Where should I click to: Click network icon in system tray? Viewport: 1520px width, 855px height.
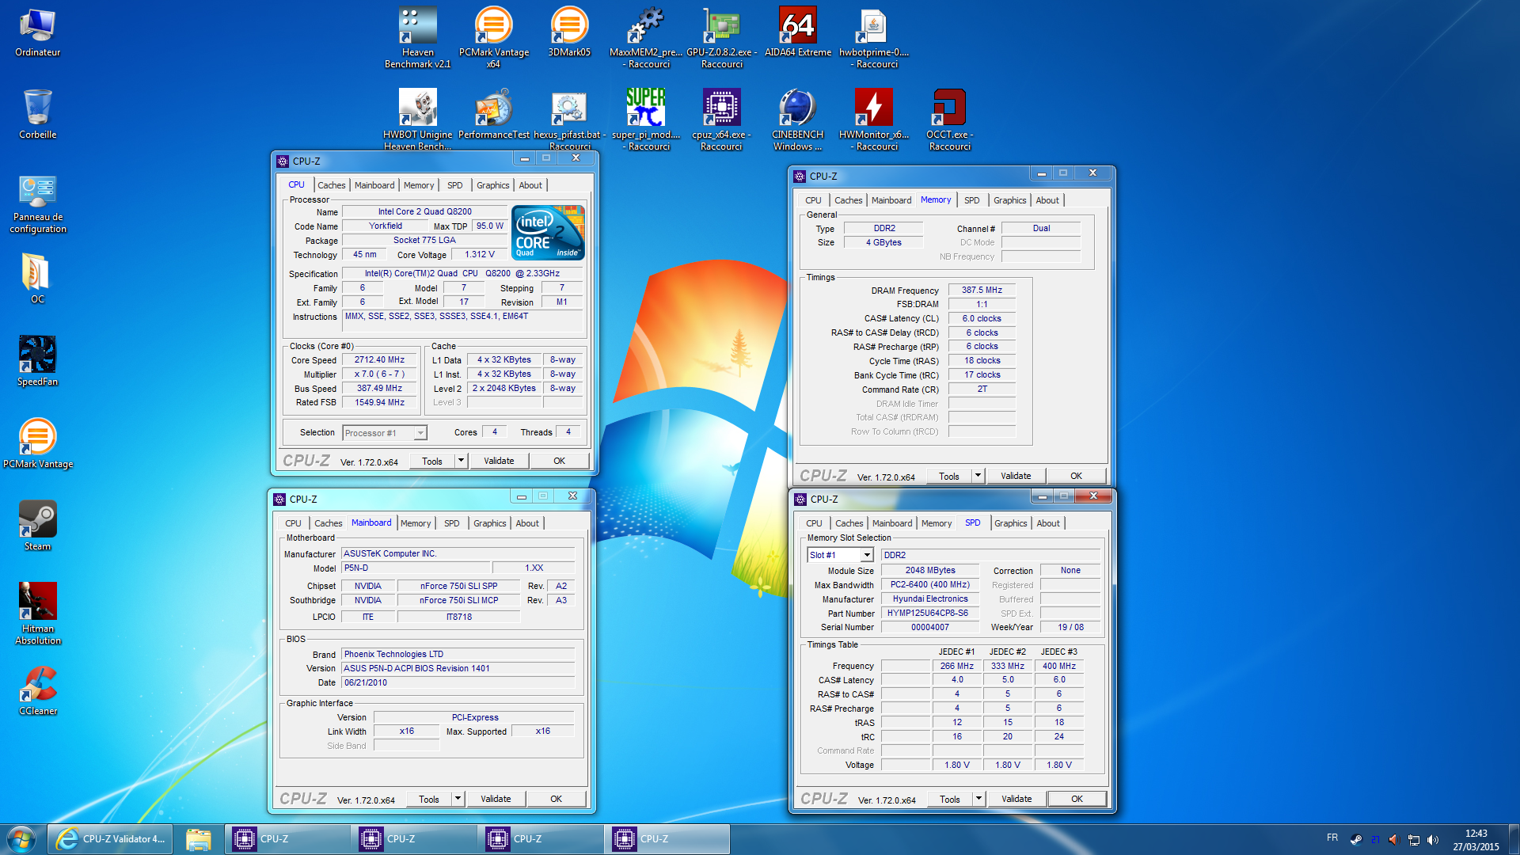1414,840
